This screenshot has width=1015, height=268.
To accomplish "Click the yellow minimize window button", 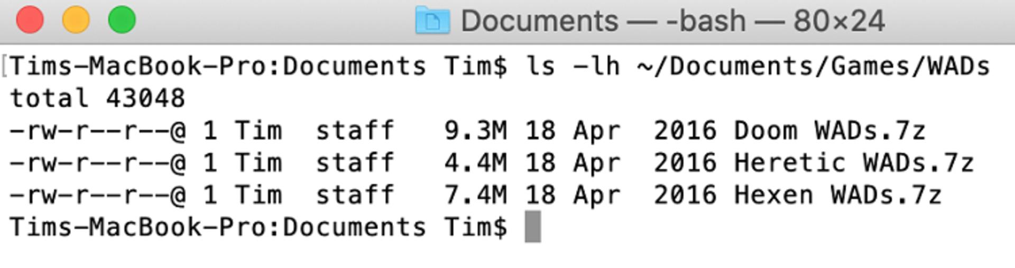I will pos(76,20).
